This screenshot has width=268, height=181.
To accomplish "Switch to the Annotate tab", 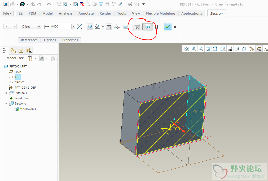I will (x=86, y=13).
